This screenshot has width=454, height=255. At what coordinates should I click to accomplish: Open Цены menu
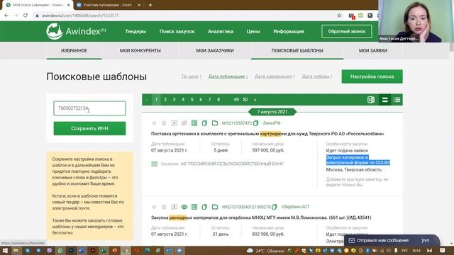pos(253,31)
